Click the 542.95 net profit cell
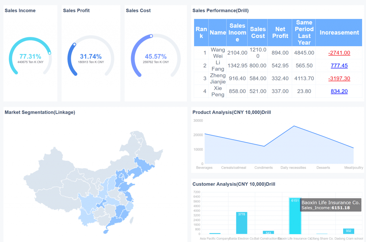 (x=280, y=66)
